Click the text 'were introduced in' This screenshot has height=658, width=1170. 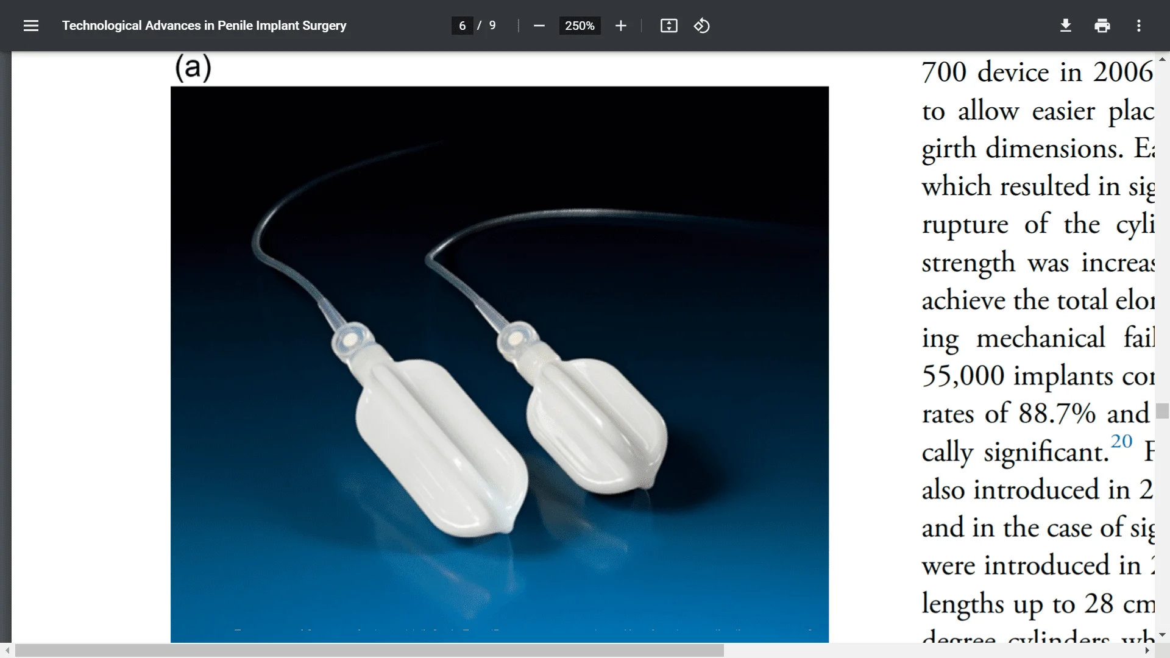[1031, 565]
